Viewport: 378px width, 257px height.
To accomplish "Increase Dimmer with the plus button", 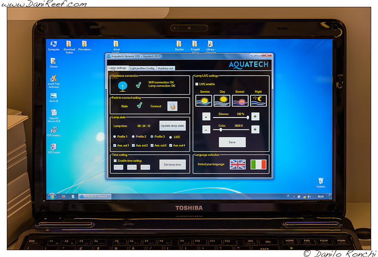I will [x=255, y=117].
